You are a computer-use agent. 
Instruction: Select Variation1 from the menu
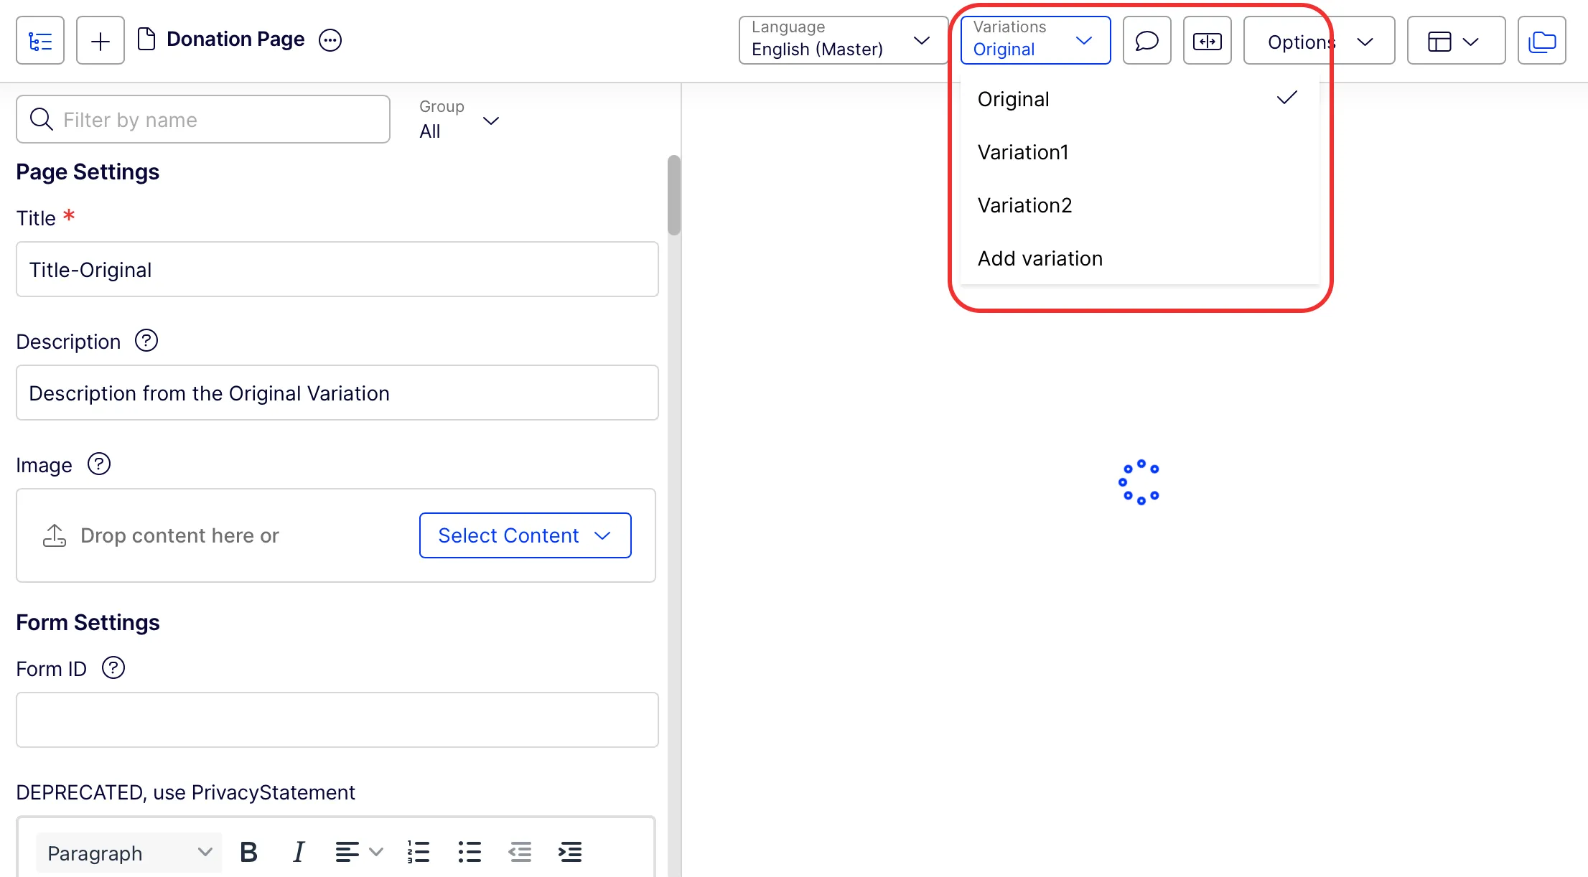tap(1139, 152)
